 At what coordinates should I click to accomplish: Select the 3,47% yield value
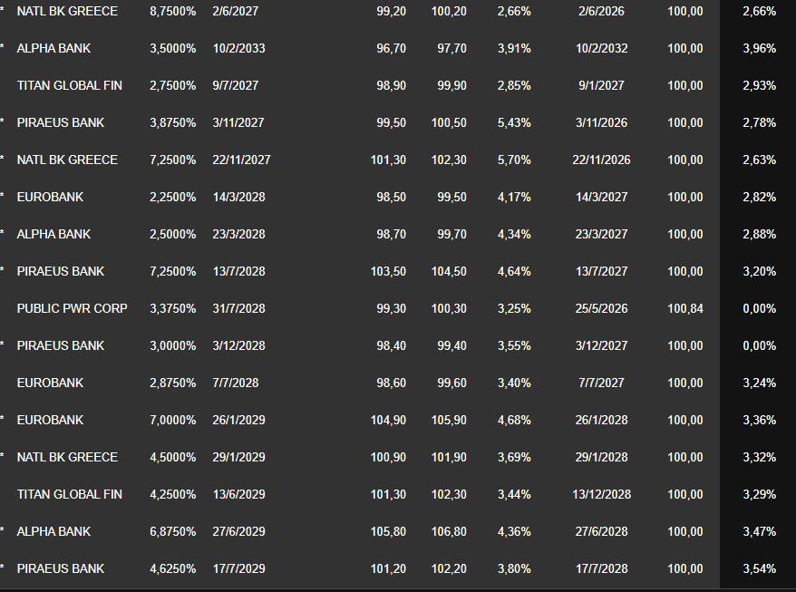[759, 530]
